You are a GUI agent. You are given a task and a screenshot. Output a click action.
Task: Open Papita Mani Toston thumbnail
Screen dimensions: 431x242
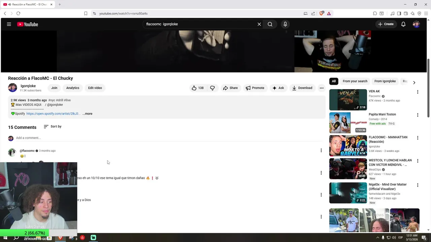pyautogui.click(x=348, y=123)
